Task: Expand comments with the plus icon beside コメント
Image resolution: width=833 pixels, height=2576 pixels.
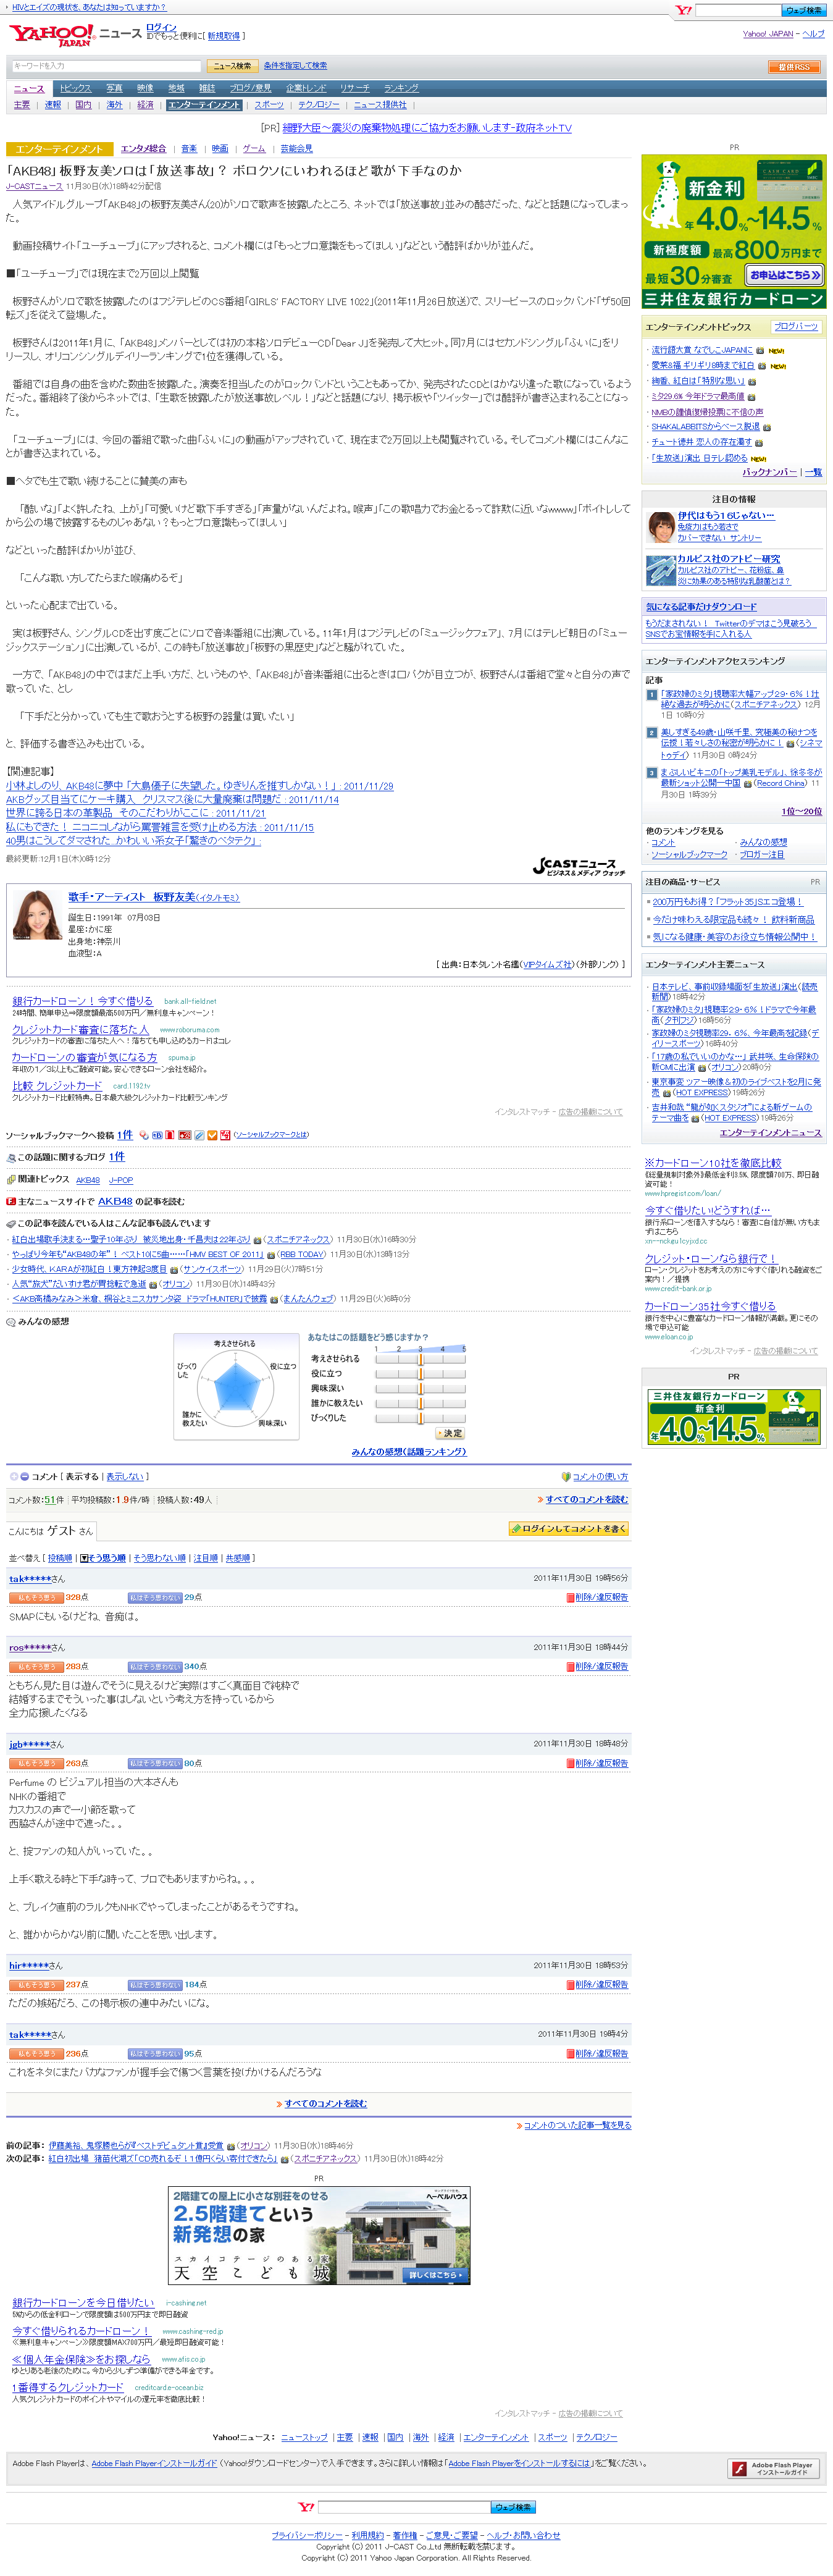Action: 14,1477
